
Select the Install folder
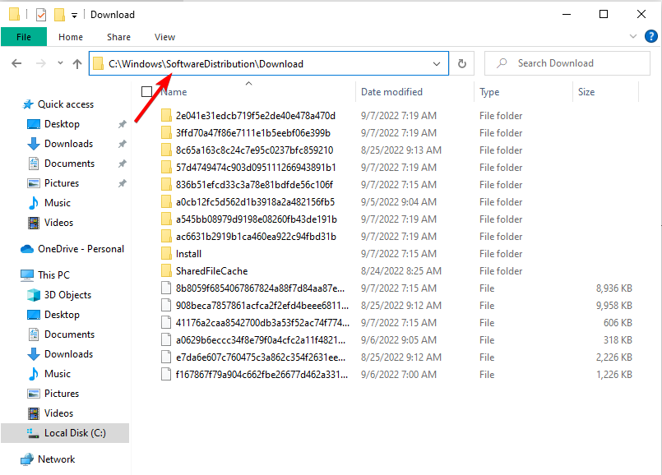(x=188, y=254)
